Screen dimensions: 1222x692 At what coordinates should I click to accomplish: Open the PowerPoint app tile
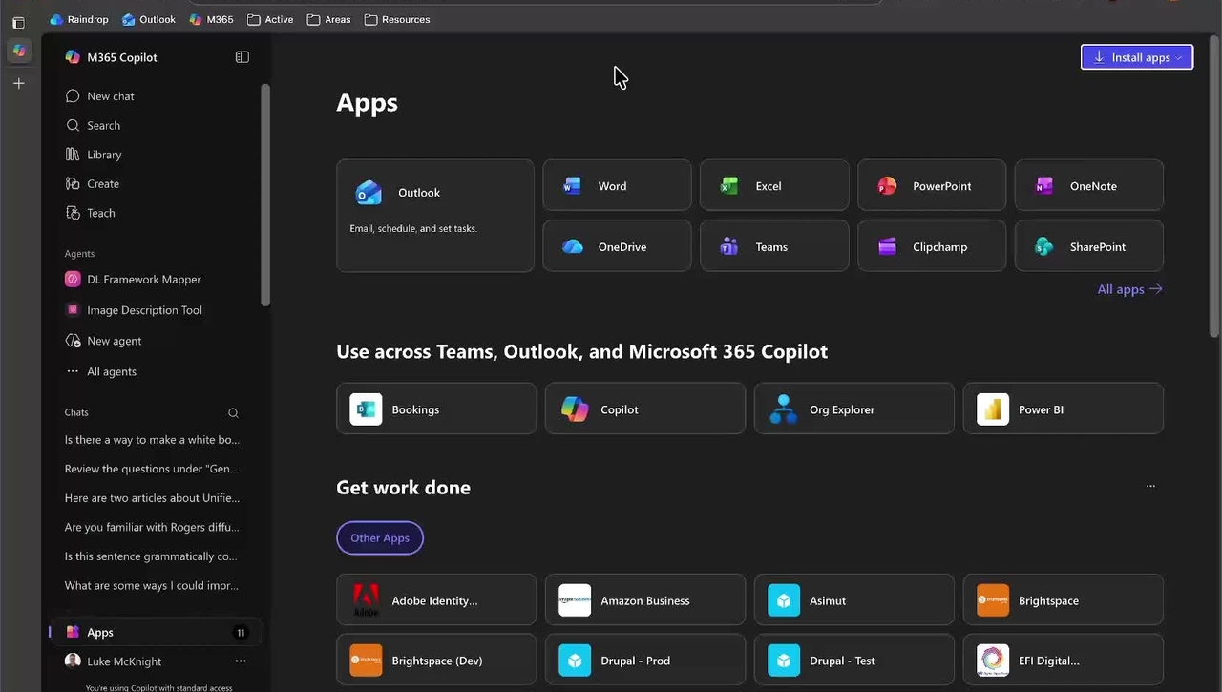point(931,186)
